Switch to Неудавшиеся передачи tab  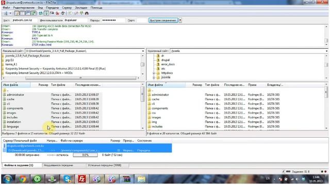[64, 165]
